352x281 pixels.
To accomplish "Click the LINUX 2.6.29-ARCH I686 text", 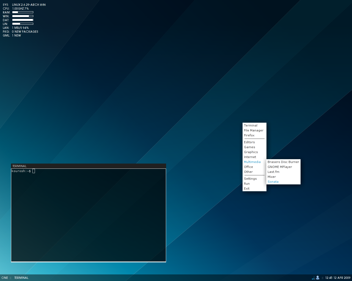I will point(29,5).
